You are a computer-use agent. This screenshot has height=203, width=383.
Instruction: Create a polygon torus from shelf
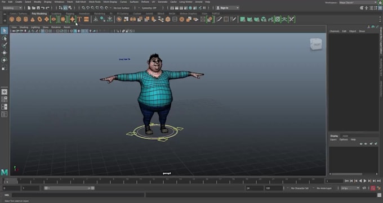[x=39, y=19]
